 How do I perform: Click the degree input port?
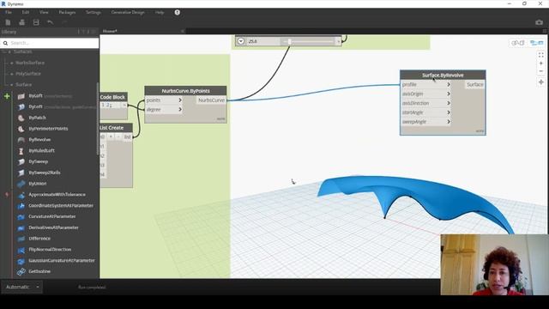(x=164, y=110)
